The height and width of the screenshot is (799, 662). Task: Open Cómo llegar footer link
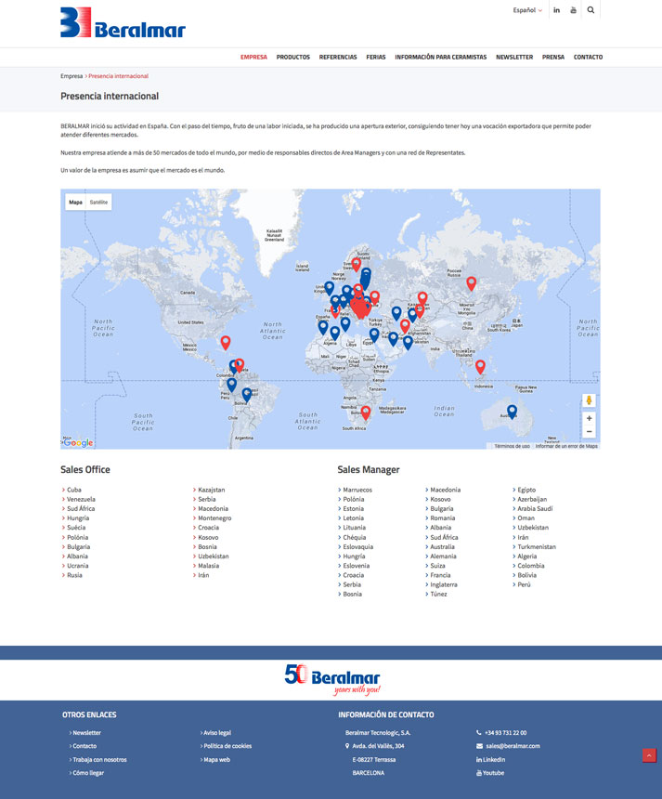[88, 773]
